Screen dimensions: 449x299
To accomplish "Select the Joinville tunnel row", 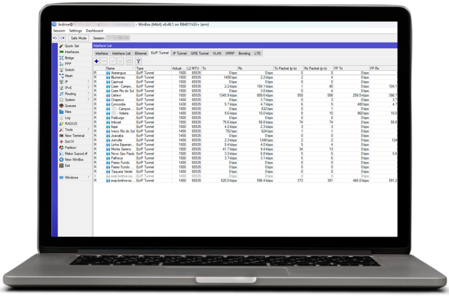I will point(245,140).
